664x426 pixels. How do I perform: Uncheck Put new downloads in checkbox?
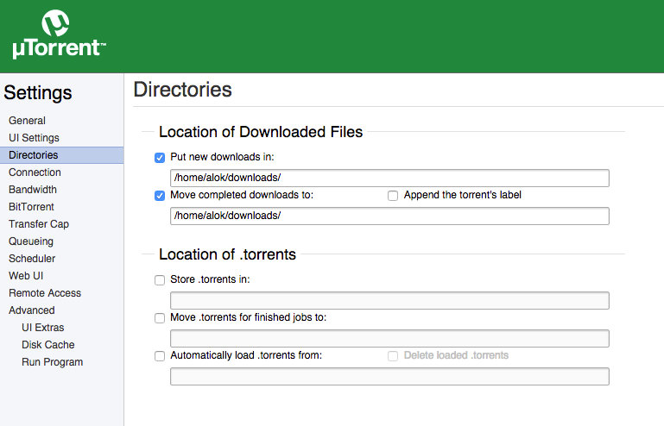click(x=160, y=158)
